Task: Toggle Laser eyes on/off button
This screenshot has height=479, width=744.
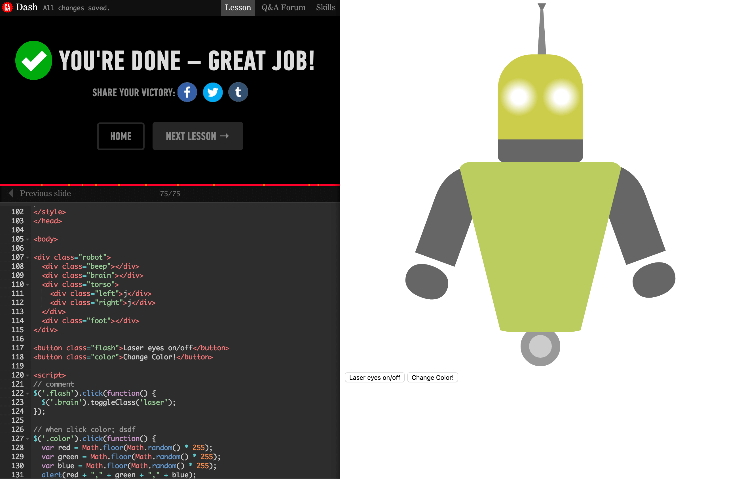Action: (374, 377)
